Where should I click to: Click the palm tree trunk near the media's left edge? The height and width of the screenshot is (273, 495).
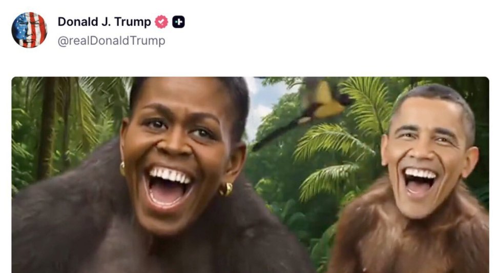47,126
